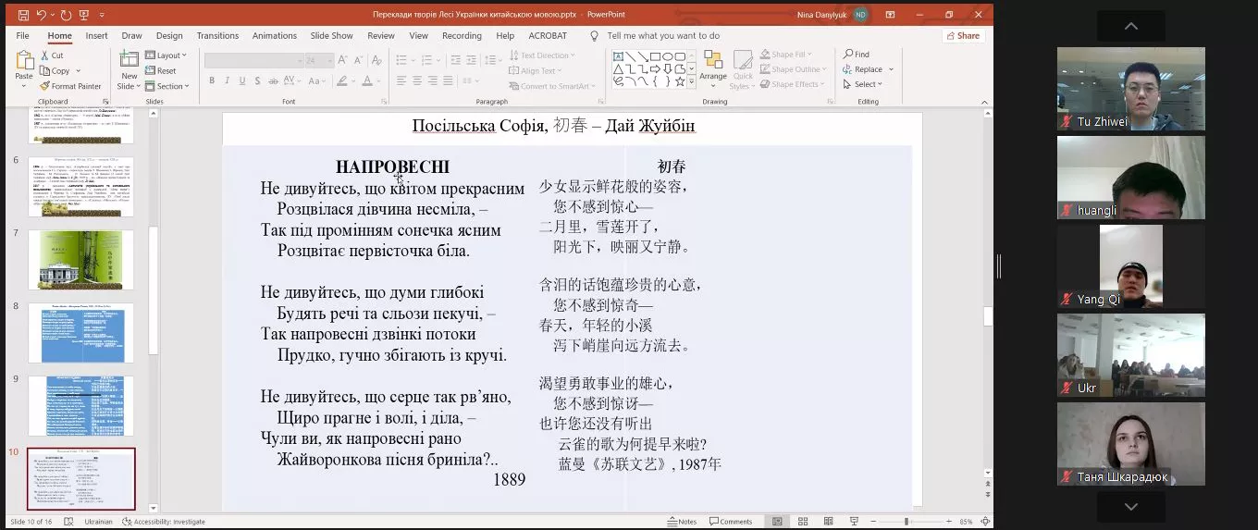Select slide 7 thumbnail

pyautogui.click(x=80, y=260)
